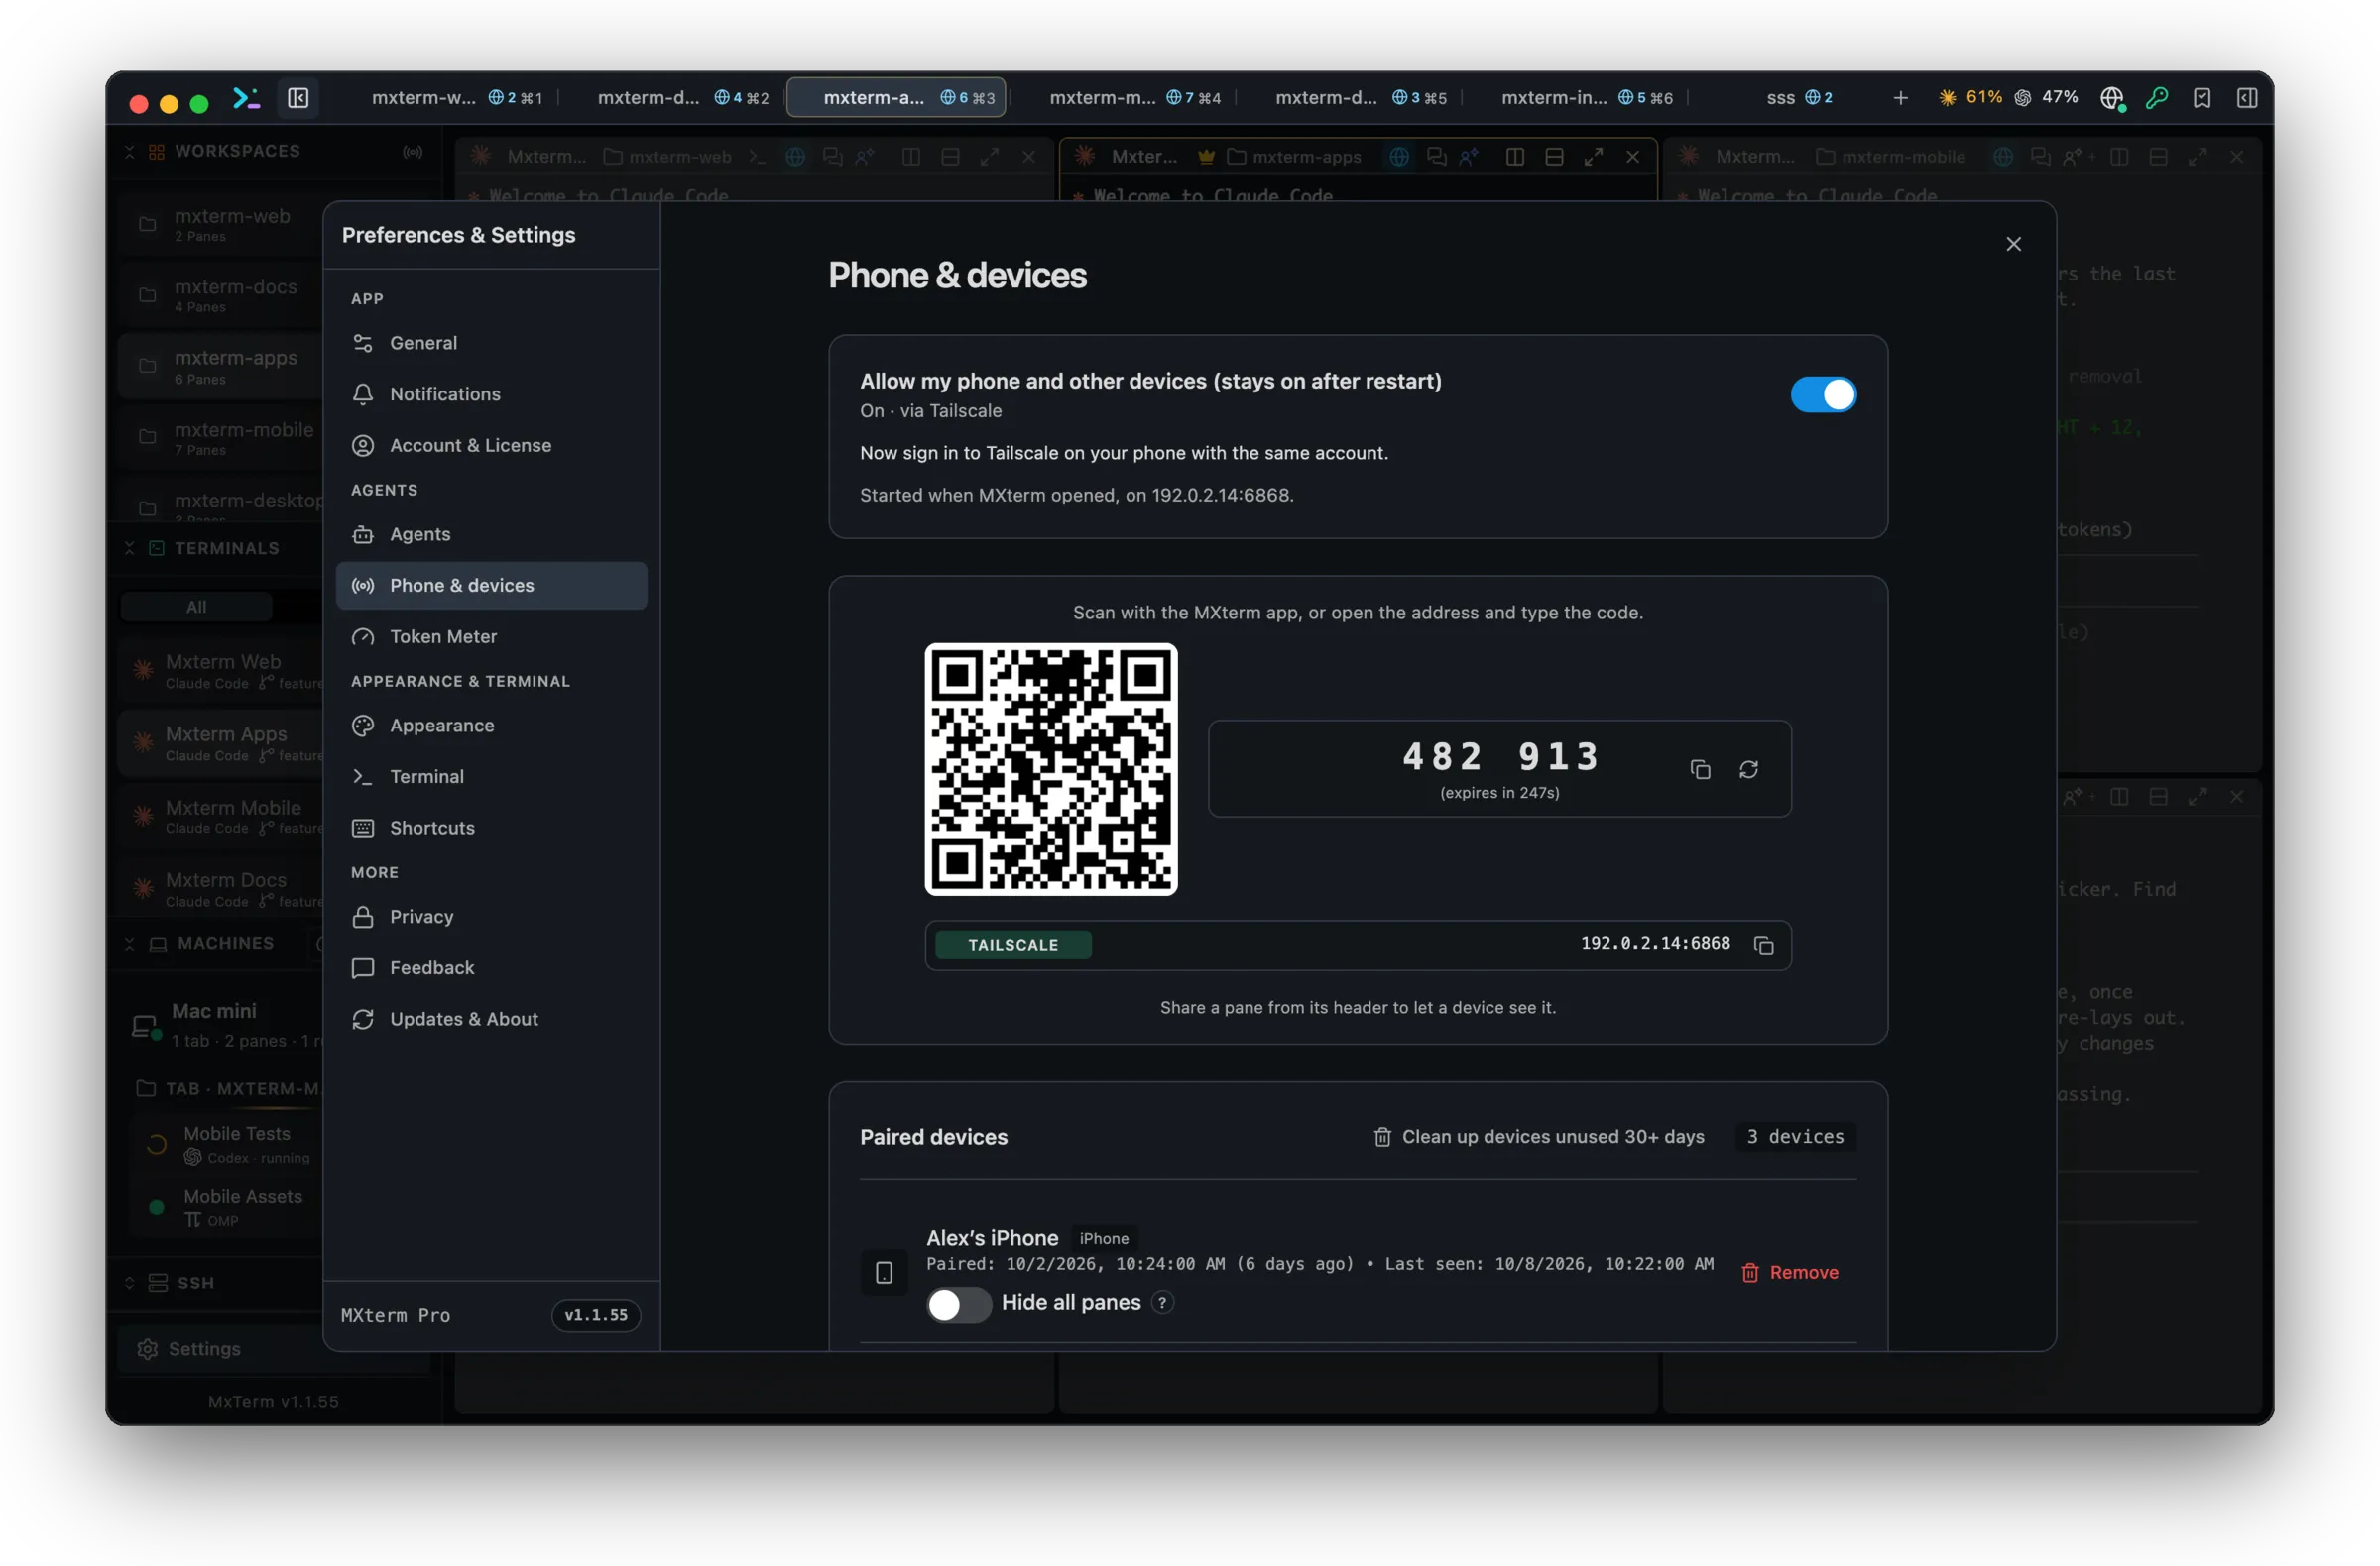
Task: Open the key icon in top bar
Action: point(2157,98)
